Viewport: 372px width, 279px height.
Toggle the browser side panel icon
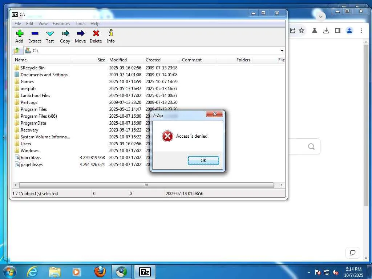point(338,31)
